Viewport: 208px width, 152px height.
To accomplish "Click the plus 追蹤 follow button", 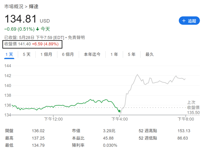I will 189,21.
